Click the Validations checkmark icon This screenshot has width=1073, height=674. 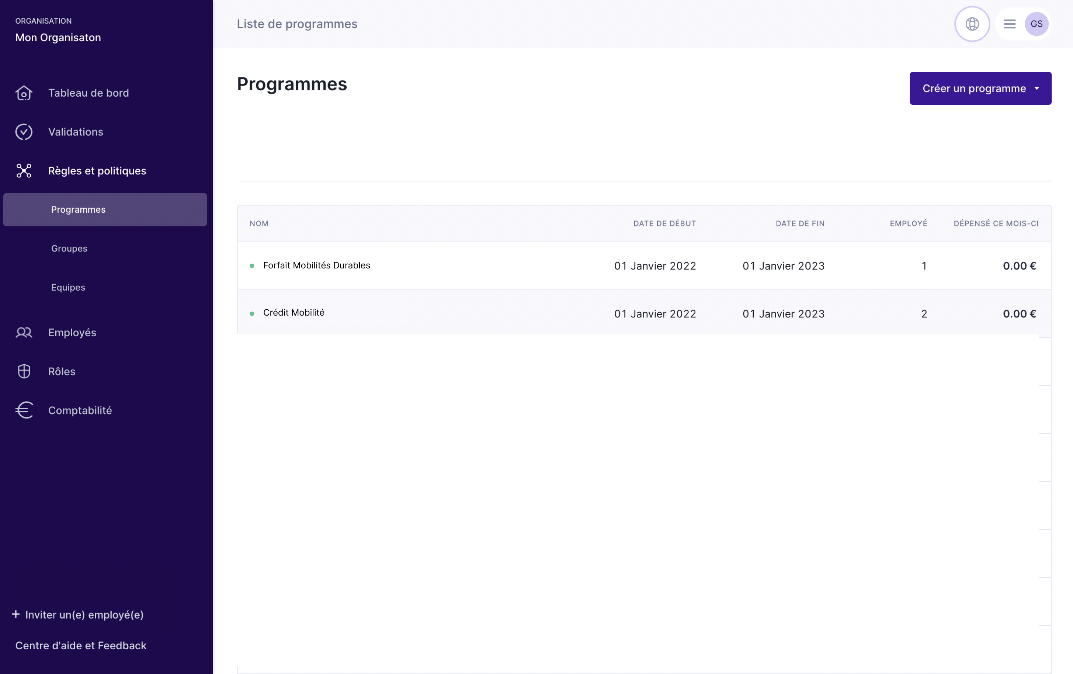pos(24,132)
